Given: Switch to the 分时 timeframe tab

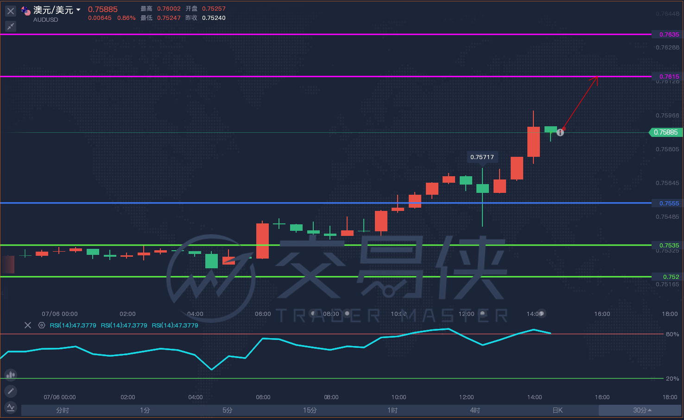Looking at the screenshot, I should click(63, 410).
